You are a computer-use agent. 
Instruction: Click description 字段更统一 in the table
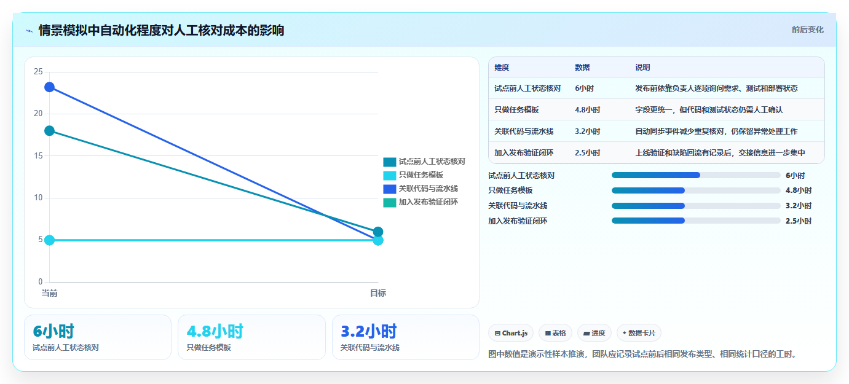(654, 110)
